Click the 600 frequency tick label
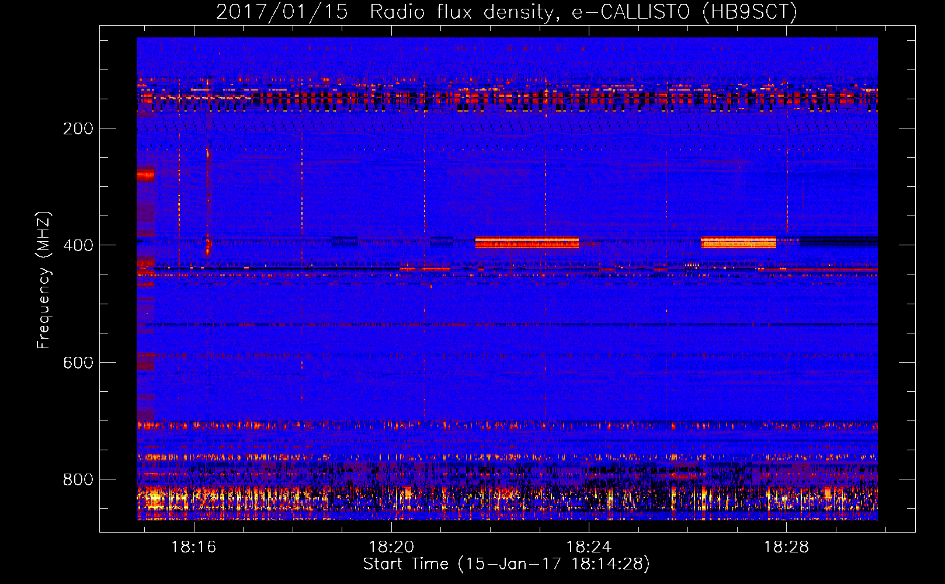 pos(78,363)
